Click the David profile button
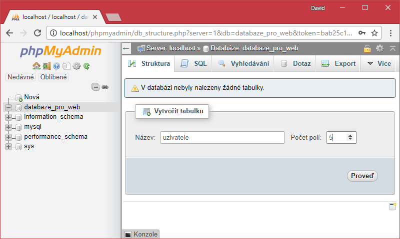 (x=317, y=8)
